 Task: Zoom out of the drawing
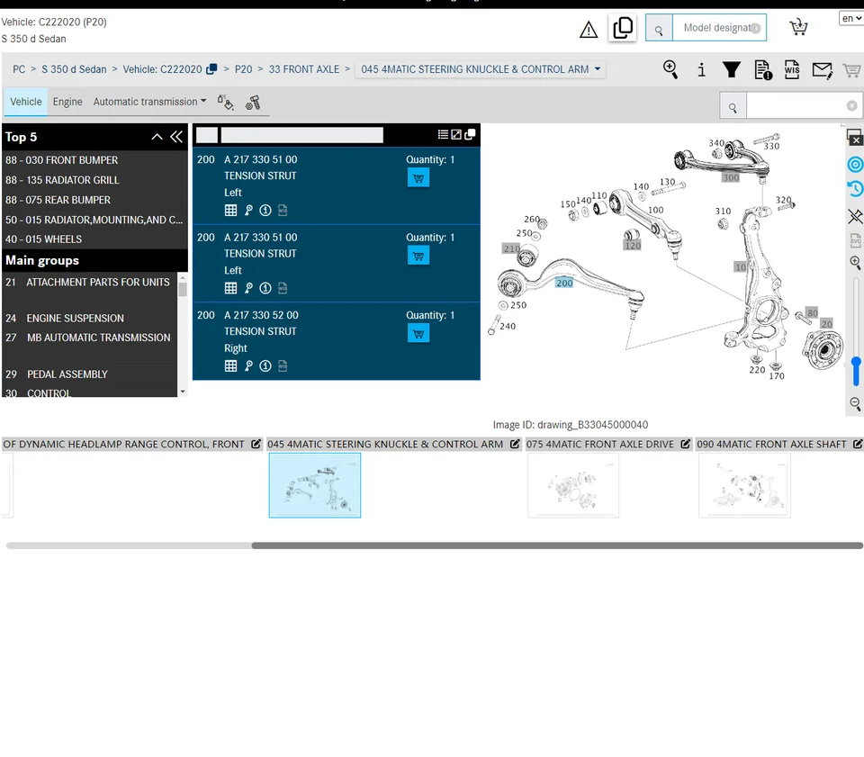[x=855, y=404]
